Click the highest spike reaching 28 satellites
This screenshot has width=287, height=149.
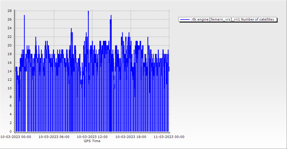(88, 11)
